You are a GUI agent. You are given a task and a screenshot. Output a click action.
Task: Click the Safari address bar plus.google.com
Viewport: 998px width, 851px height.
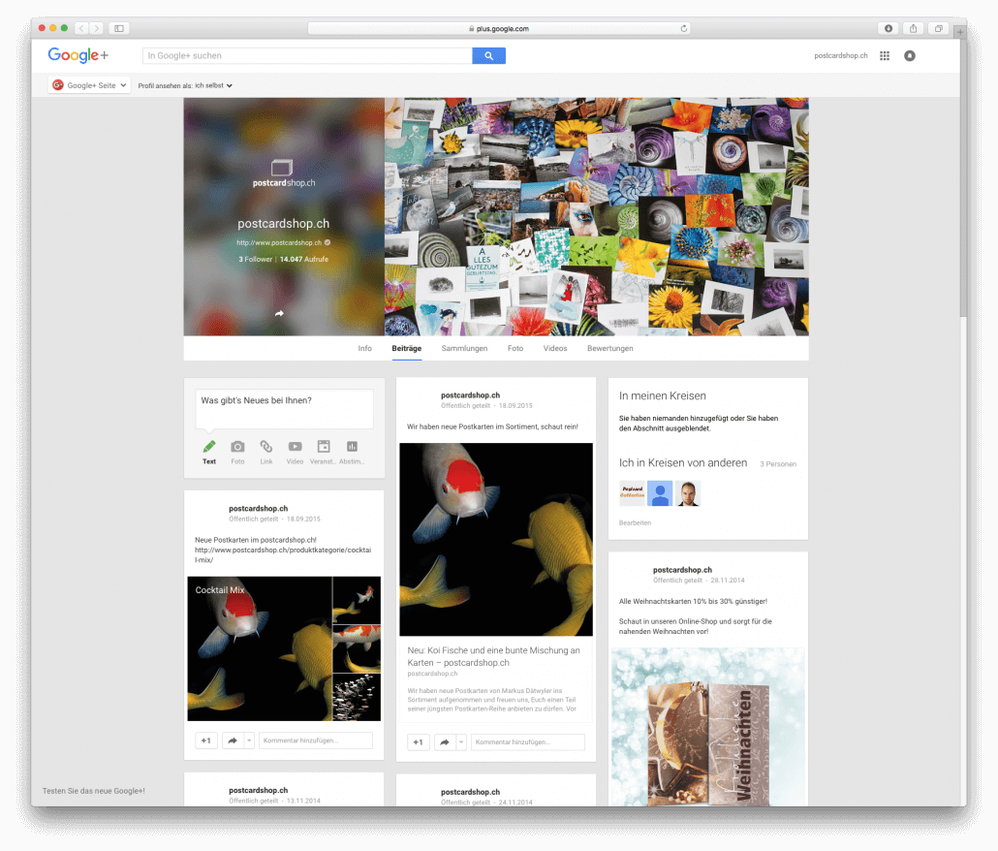point(500,29)
